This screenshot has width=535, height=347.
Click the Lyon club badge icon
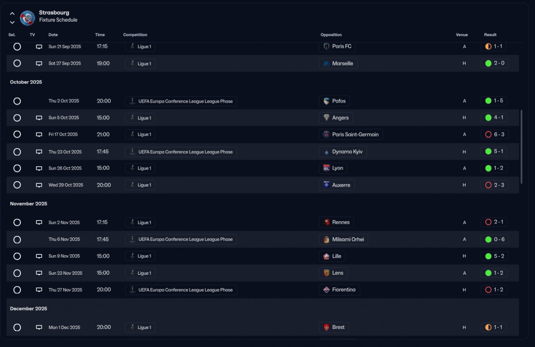tap(326, 168)
